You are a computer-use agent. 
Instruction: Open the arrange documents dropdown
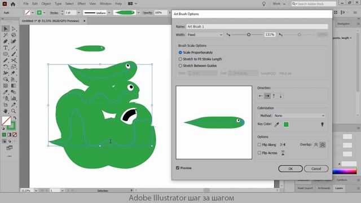133,4
